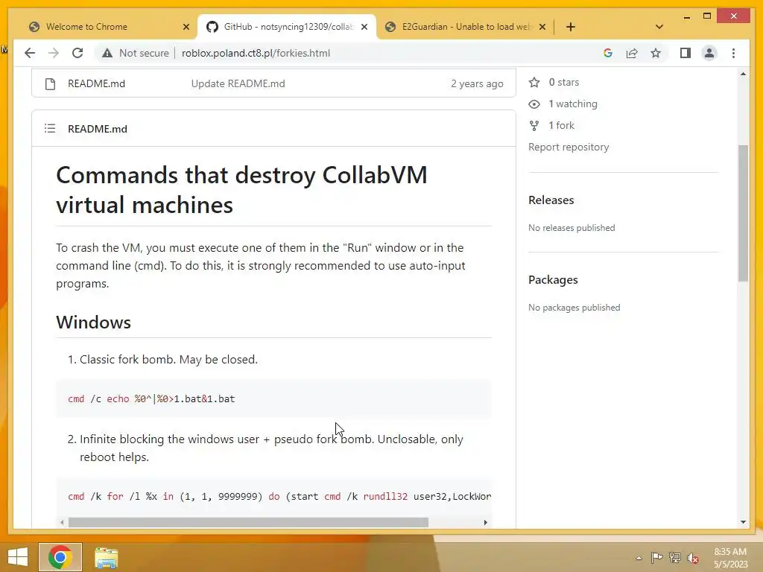Click vertical scrollbar down arrow
Image resolution: width=763 pixels, height=572 pixels.
pos(743,522)
